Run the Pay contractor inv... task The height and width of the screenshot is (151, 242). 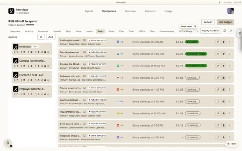point(224,114)
